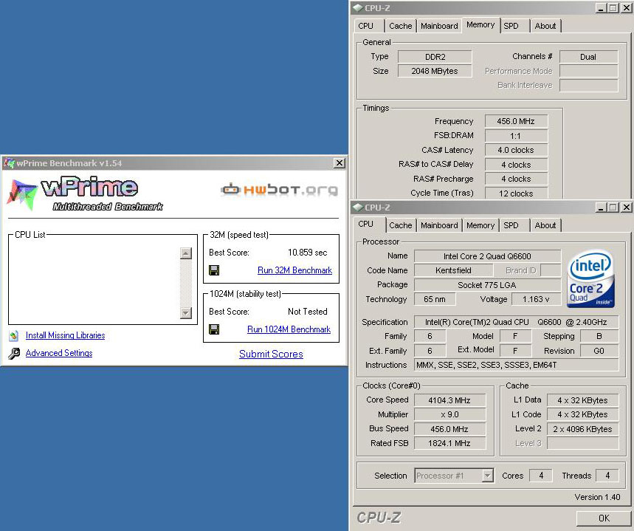
Task: Click the wPrime title bar icon
Action: coord(9,163)
